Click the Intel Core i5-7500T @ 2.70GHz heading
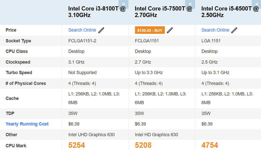Screen dimensions: 261x150 (163, 12)
